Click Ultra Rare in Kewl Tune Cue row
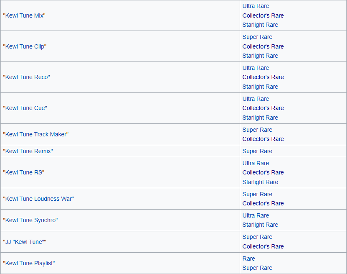Viewport: 347px width, 274px height. pyautogui.click(x=256, y=99)
